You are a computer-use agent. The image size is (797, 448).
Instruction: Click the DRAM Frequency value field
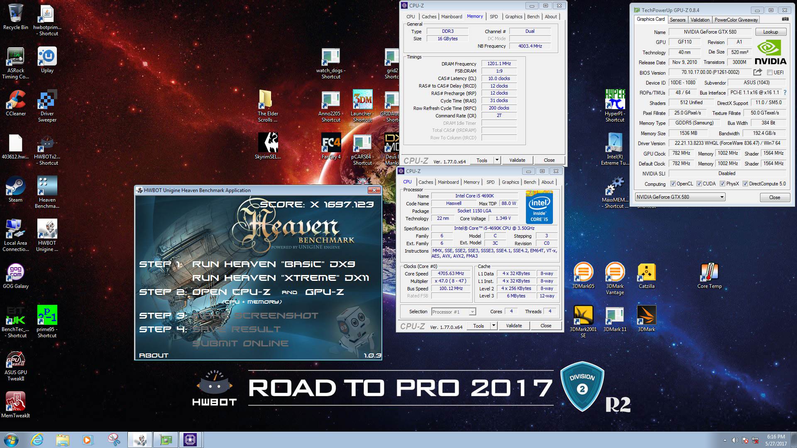499,63
